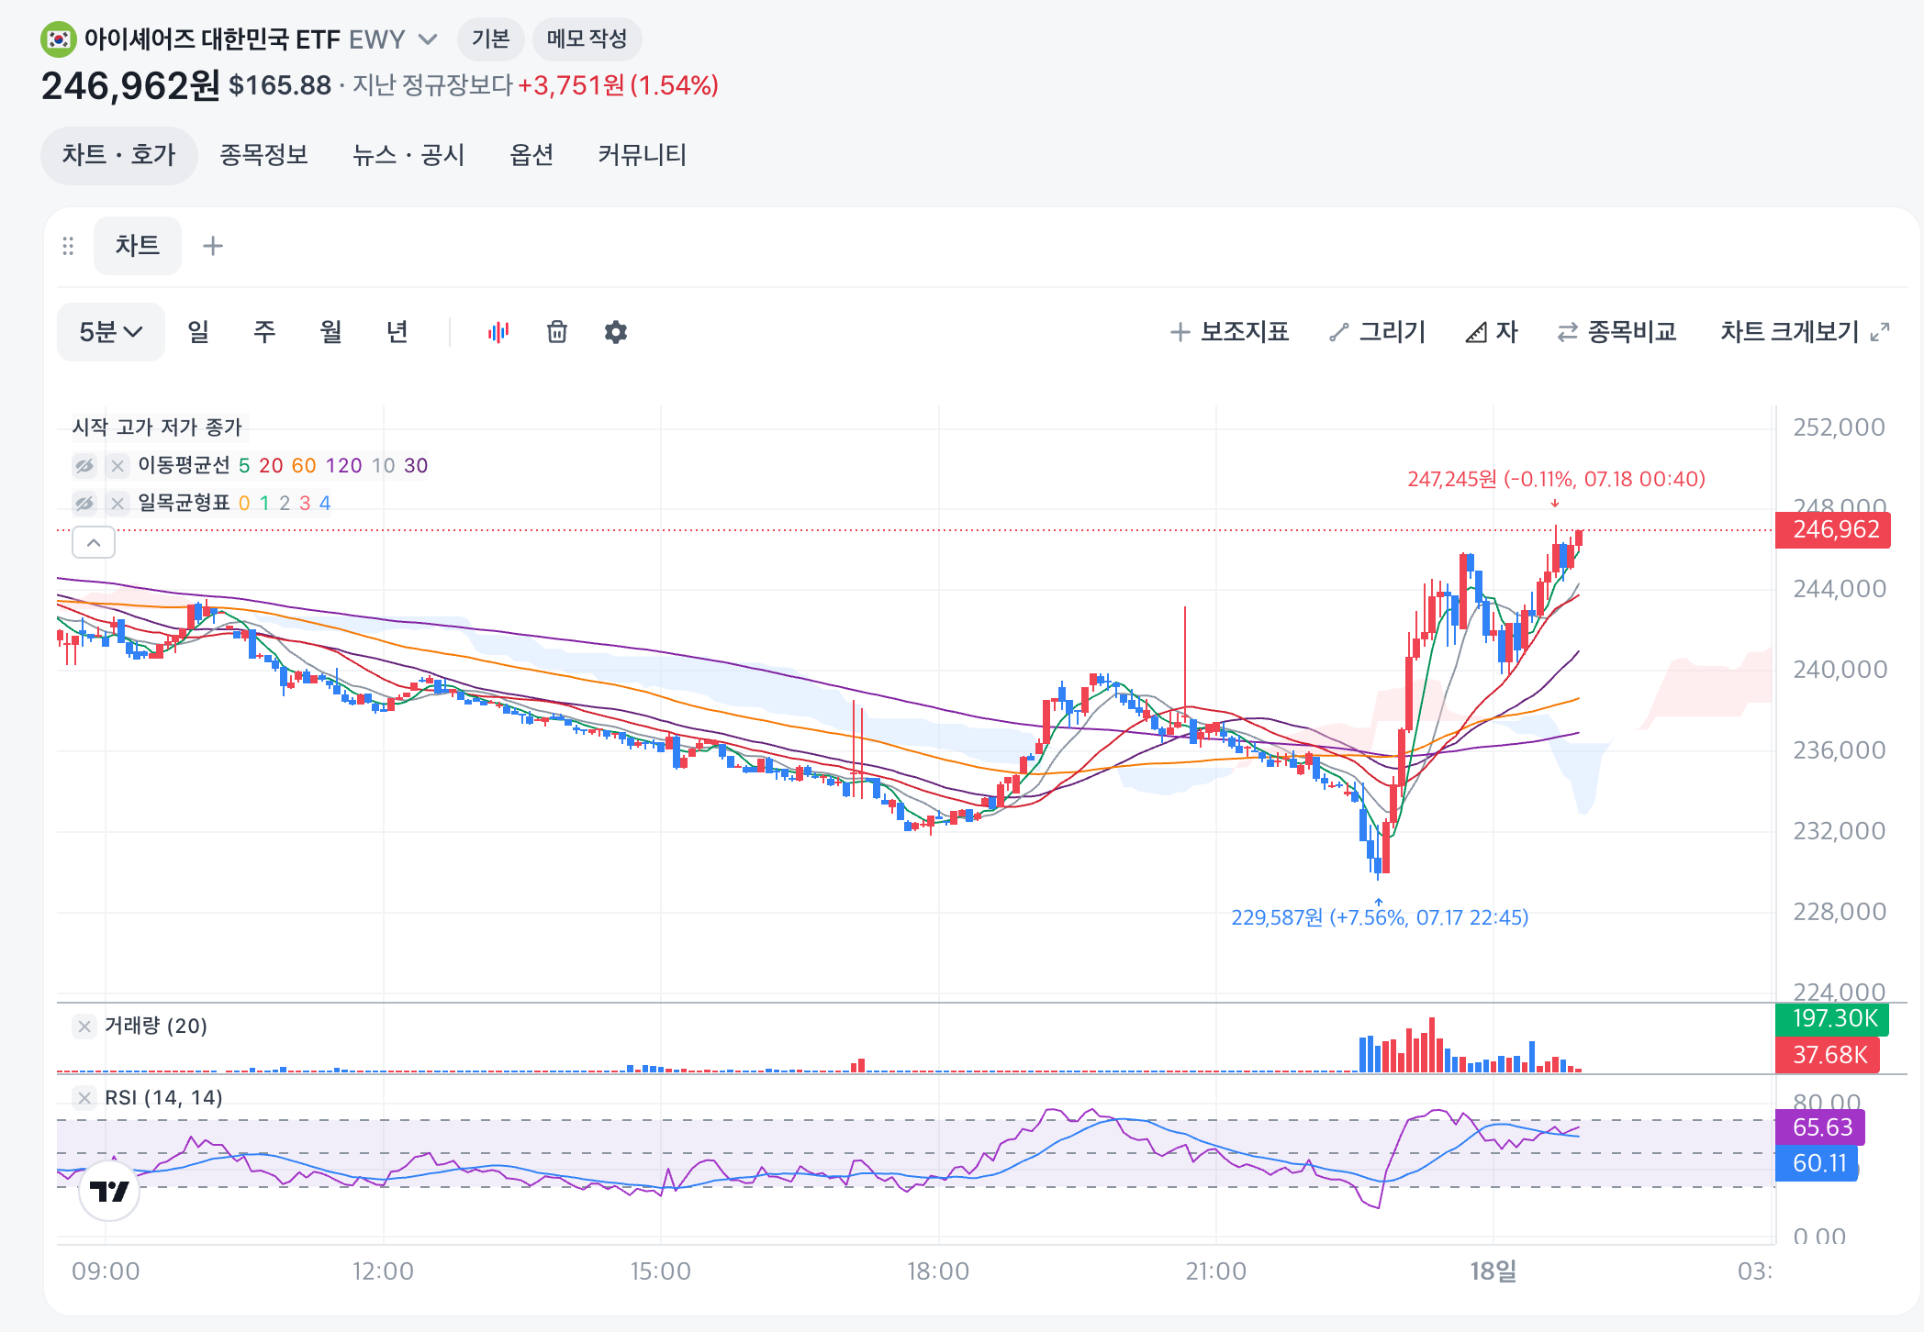
Task: Click the 229,587원 low price annotation
Action: click(x=1380, y=917)
